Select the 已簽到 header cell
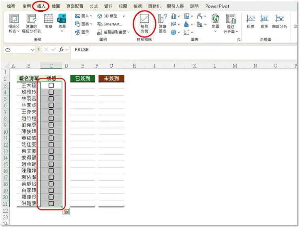300x228 pixels. click(x=82, y=79)
